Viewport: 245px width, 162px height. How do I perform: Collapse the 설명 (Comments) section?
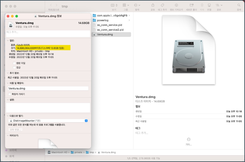[8, 100]
